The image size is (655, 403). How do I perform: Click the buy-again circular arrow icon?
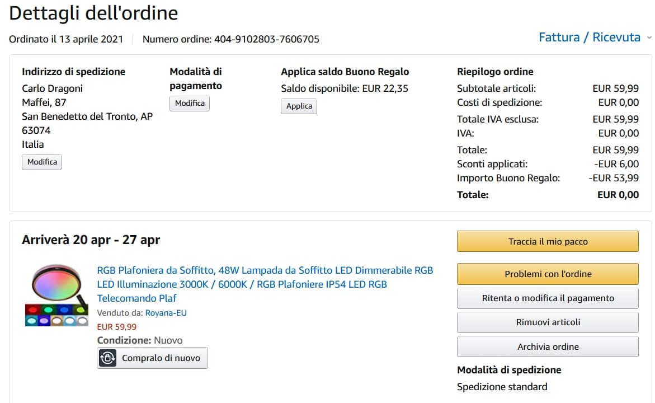tap(107, 358)
